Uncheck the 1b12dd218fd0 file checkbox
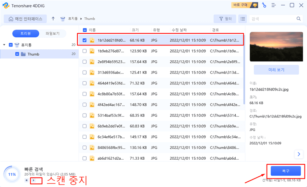 point(84,40)
